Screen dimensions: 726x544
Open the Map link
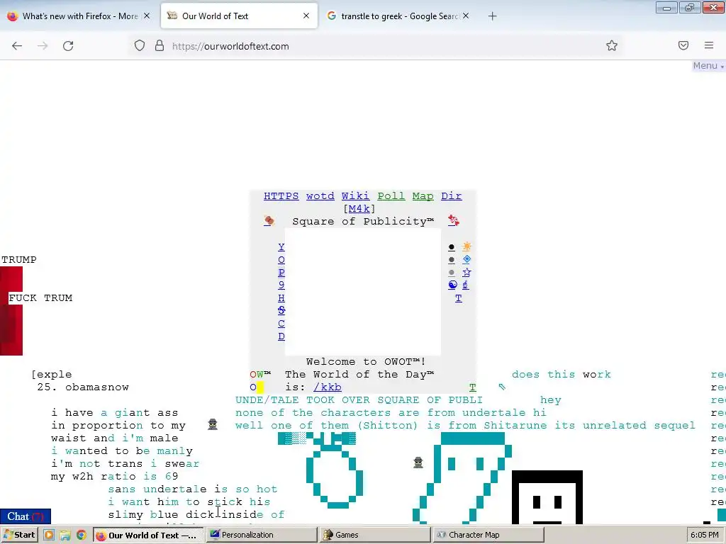423,196
